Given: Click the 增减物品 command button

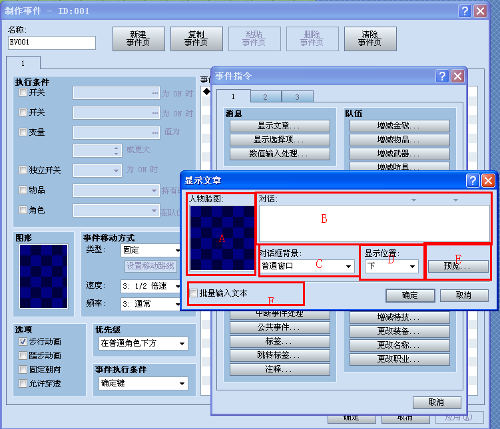Looking at the screenshot, I should 399,140.
